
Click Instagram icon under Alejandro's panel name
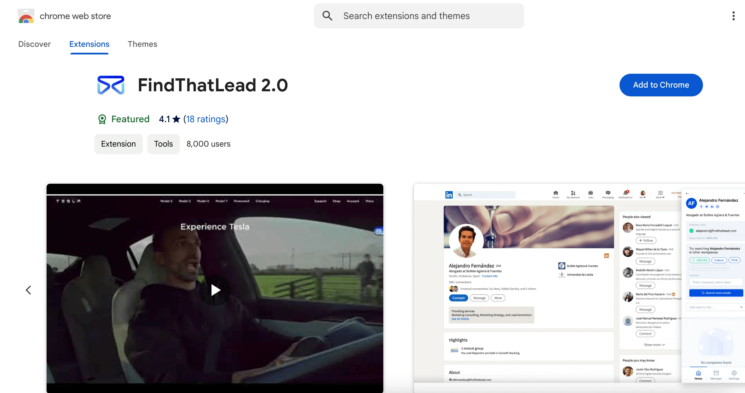(717, 207)
